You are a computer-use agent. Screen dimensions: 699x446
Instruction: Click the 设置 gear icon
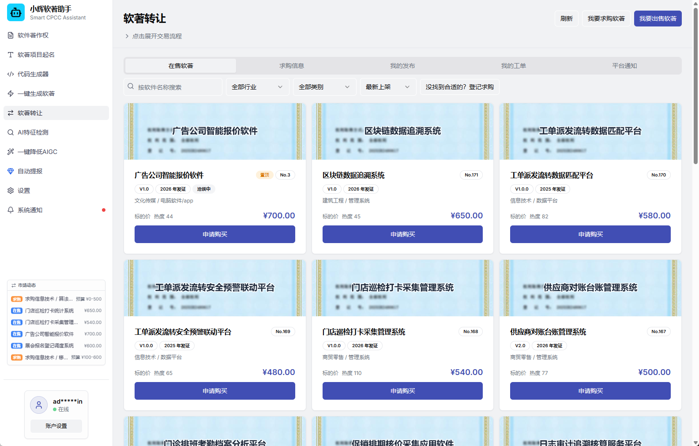11,191
